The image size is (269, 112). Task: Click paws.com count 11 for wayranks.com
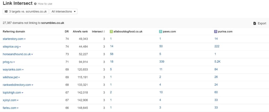pyautogui.click(x=161, y=69)
